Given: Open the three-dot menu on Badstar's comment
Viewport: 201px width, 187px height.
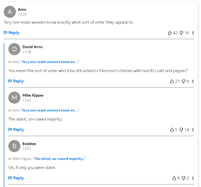Looking at the screenshot, I should pos(193,178).
